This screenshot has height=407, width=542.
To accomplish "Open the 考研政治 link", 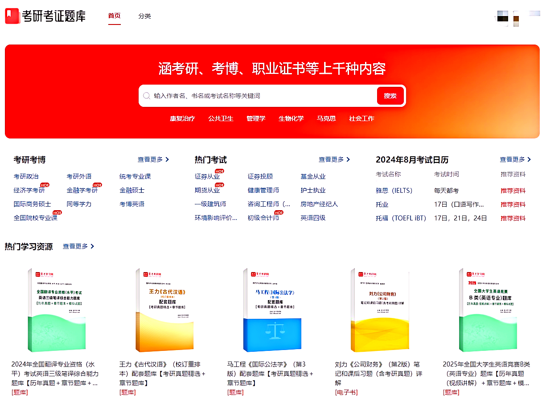I will (26, 176).
